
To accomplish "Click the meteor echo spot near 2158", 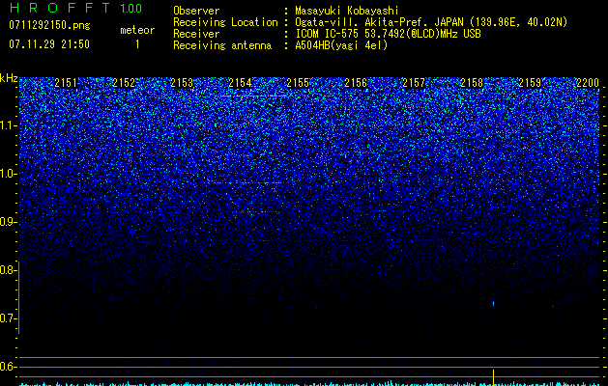I will coord(493,304).
